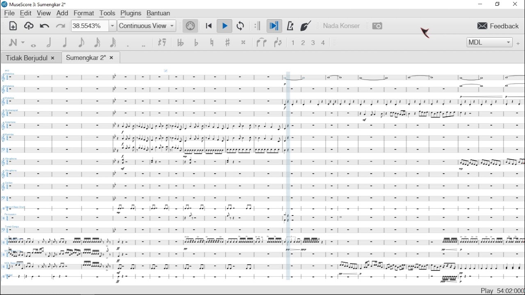Image resolution: width=525 pixels, height=295 pixels.
Task: Close the Sumengkar 2* tab
Action: 112,58
